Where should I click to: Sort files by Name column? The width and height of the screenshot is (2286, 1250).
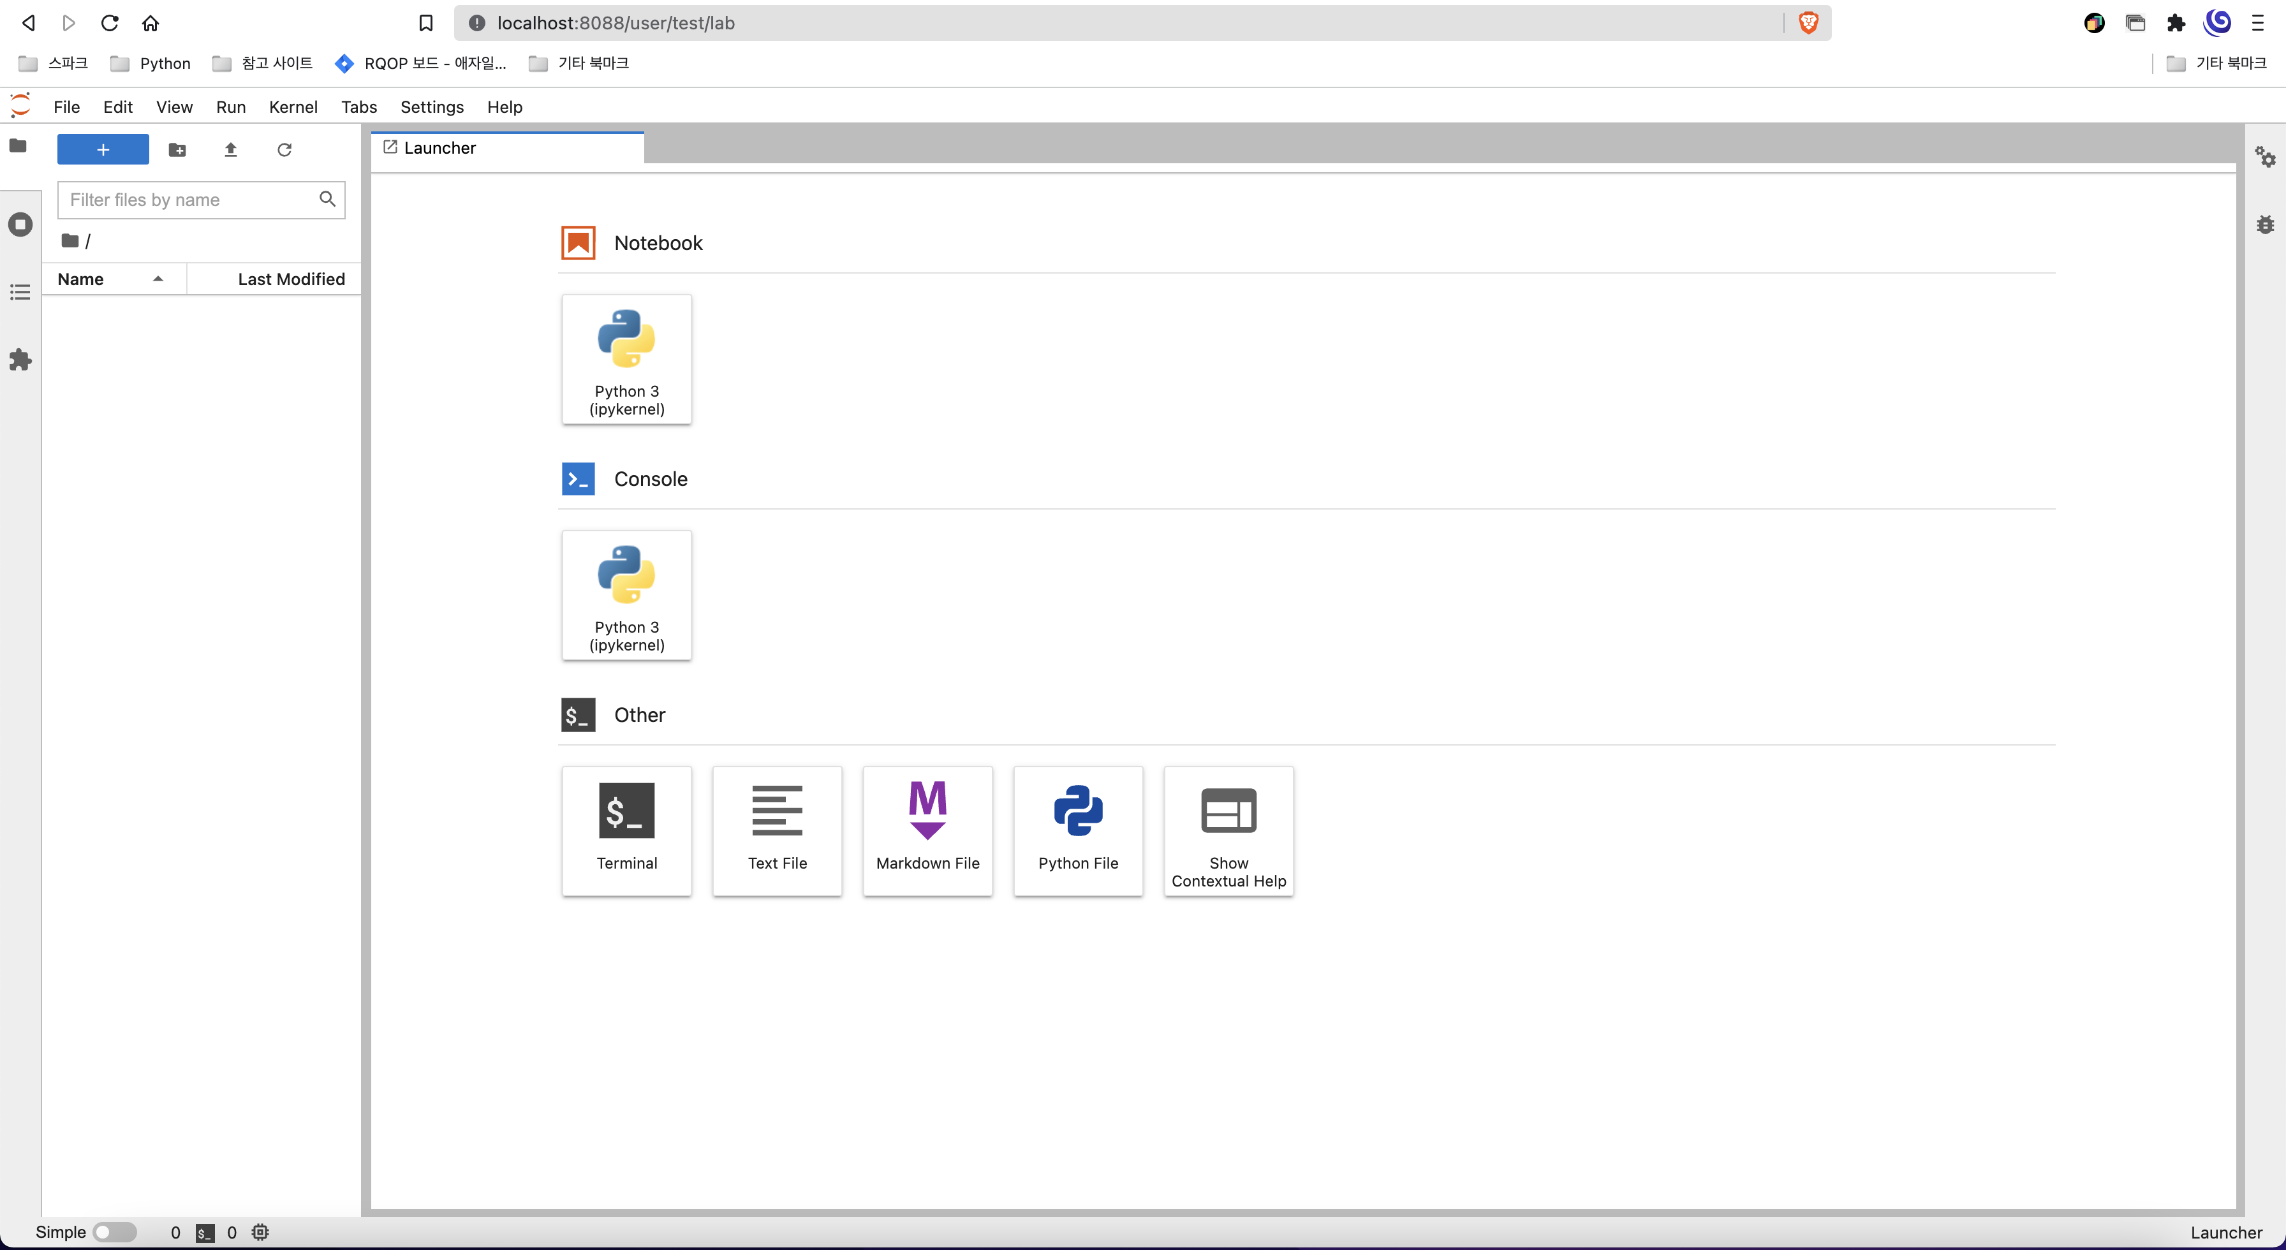(x=81, y=279)
